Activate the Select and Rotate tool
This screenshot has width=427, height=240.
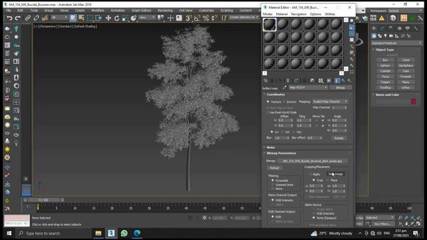(x=117, y=18)
